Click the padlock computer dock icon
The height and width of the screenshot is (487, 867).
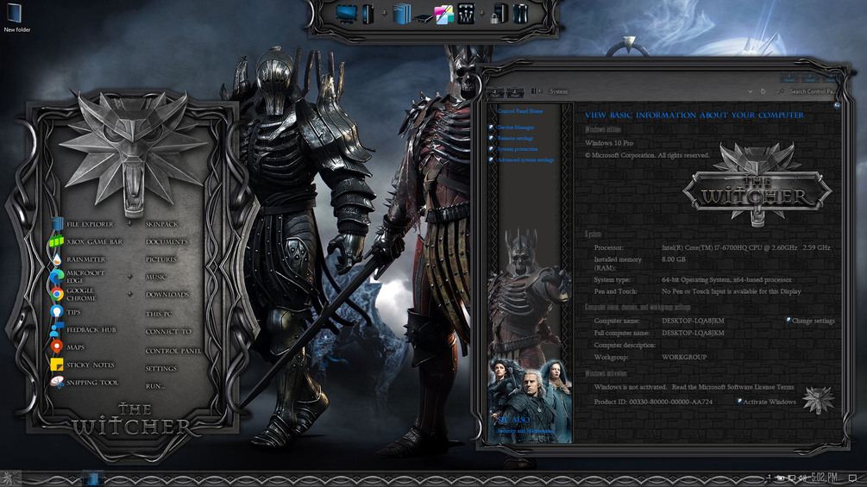click(x=498, y=15)
